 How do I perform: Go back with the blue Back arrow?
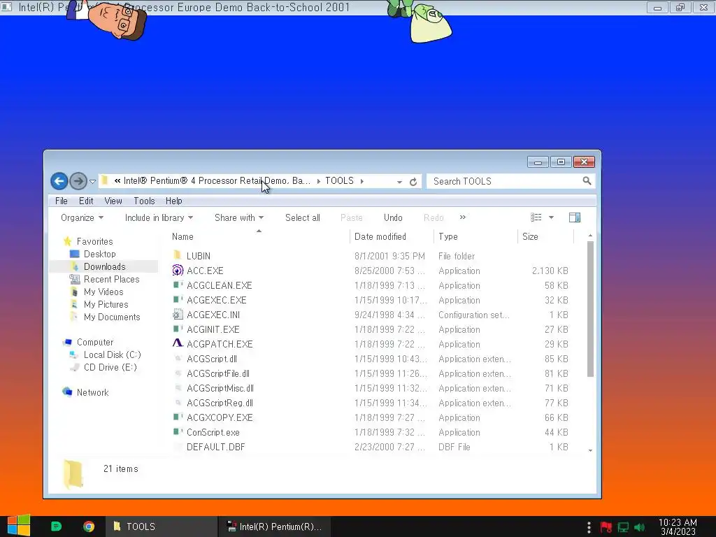pos(59,181)
